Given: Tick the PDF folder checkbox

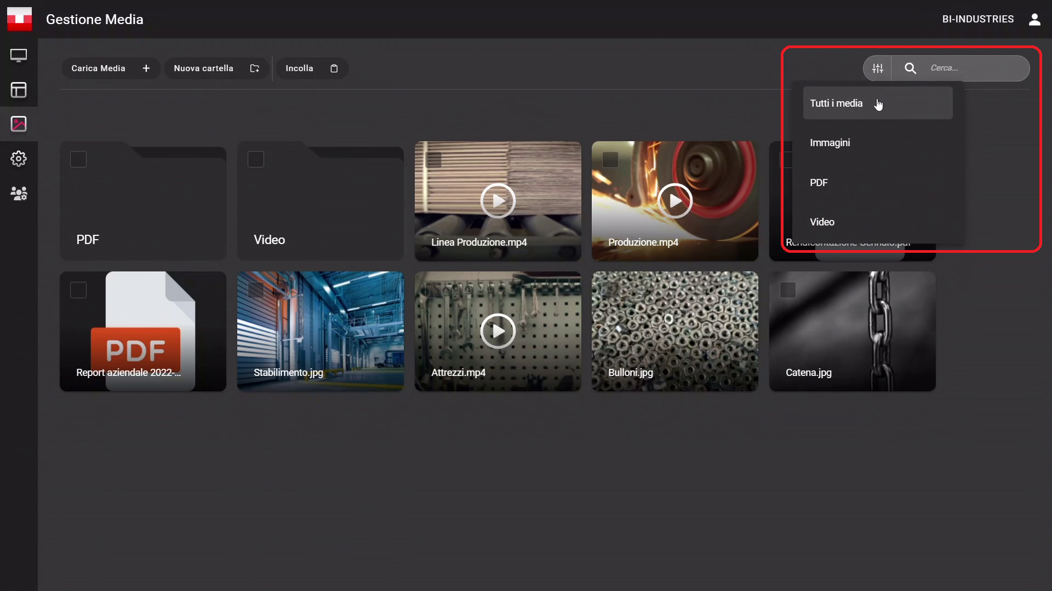Looking at the screenshot, I should pyautogui.click(x=78, y=159).
